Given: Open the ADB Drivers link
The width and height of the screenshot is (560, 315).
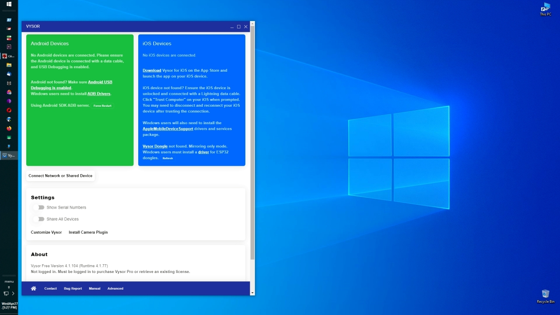Looking at the screenshot, I should 99,94.
